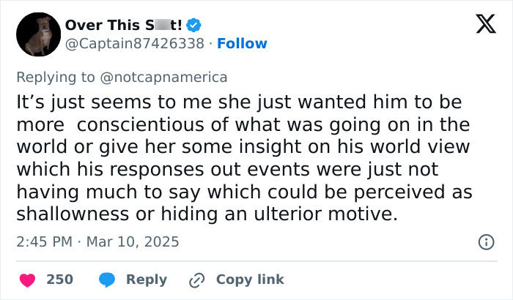This screenshot has width=513, height=300.
Task: Click the chain link icon
Action: click(196, 280)
